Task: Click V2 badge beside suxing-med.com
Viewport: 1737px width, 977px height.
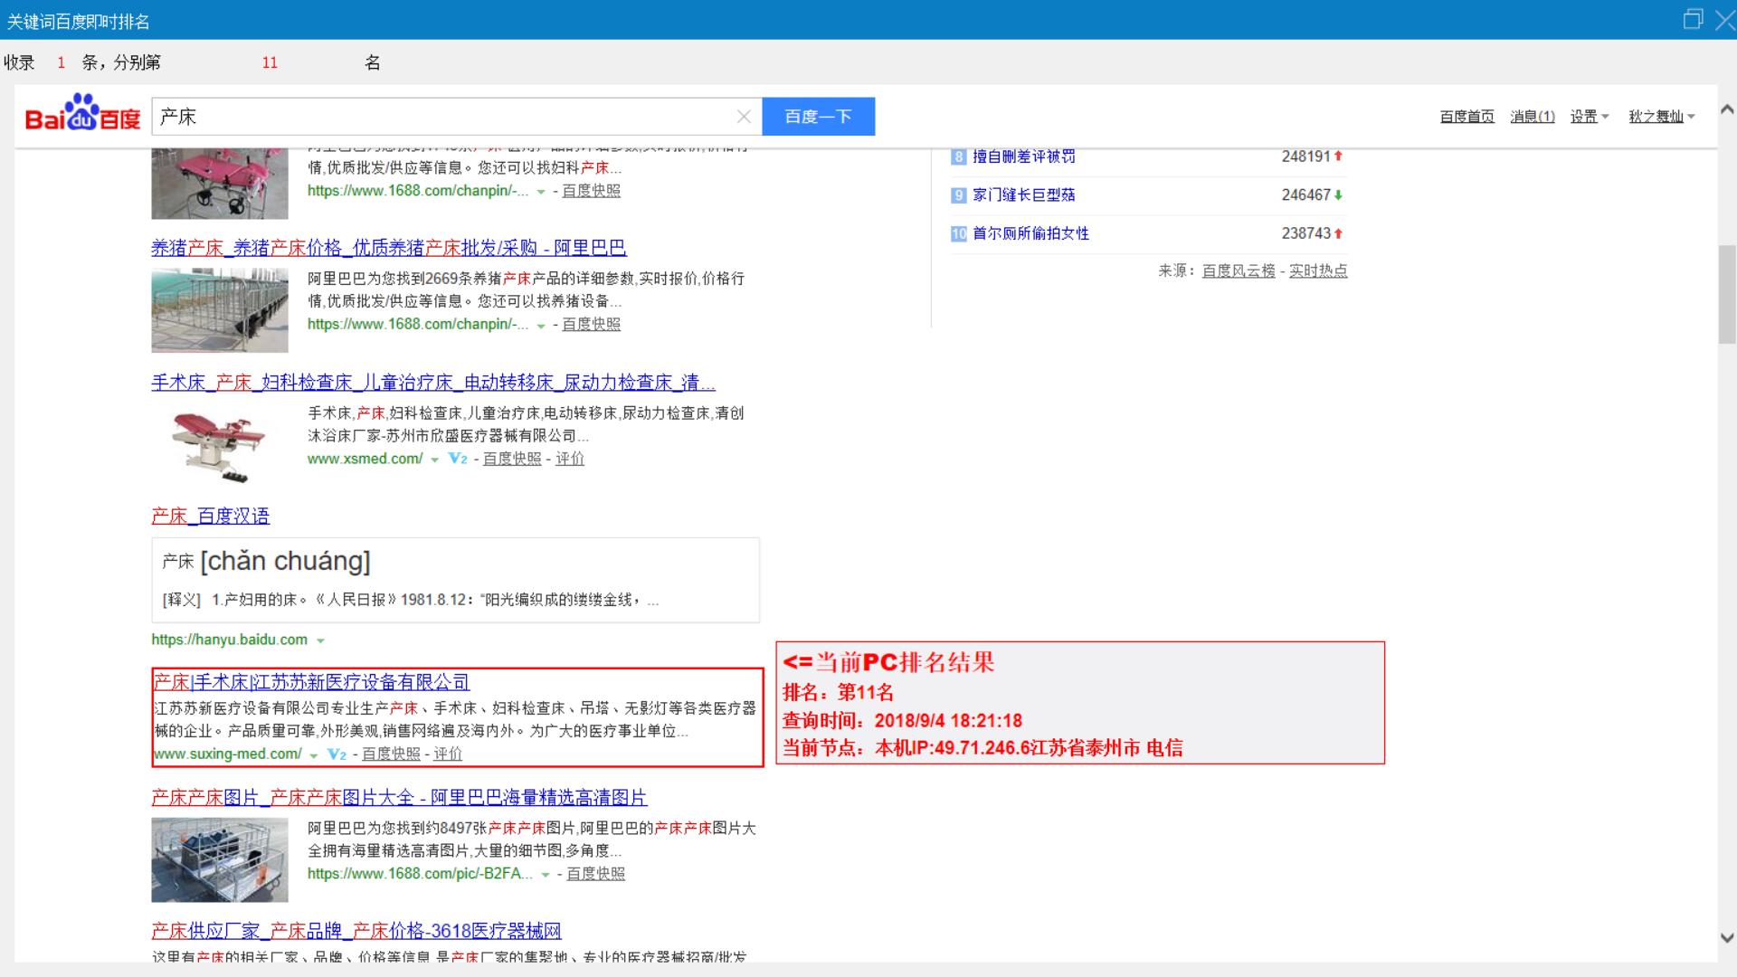Action: pyautogui.click(x=337, y=754)
